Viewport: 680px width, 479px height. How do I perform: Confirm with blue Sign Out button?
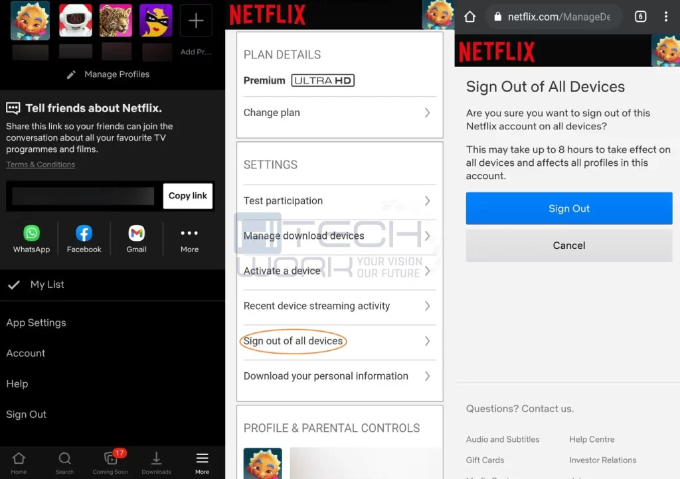(x=569, y=208)
